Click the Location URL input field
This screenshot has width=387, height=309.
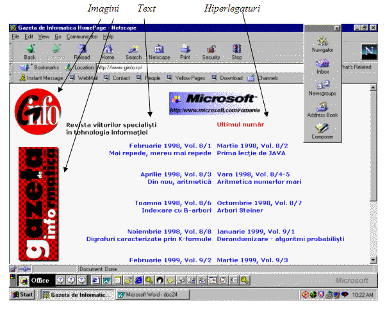pyautogui.click(x=192, y=67)
